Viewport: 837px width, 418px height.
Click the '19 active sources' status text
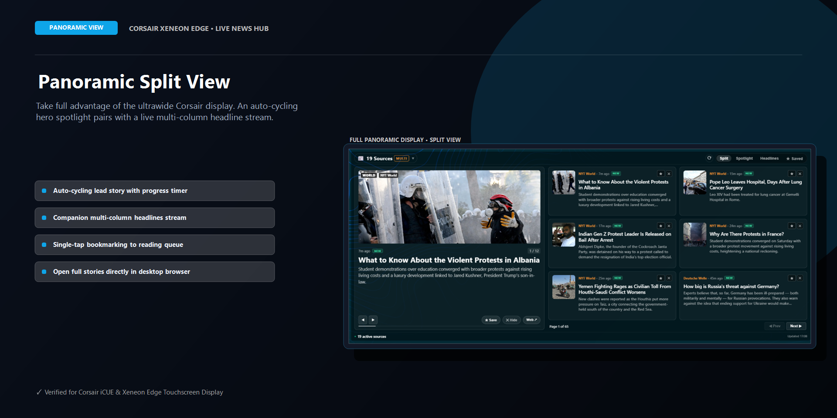372,337
